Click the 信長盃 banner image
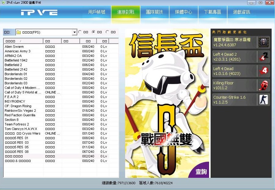275x190 pixels. (x=167, y=103)
